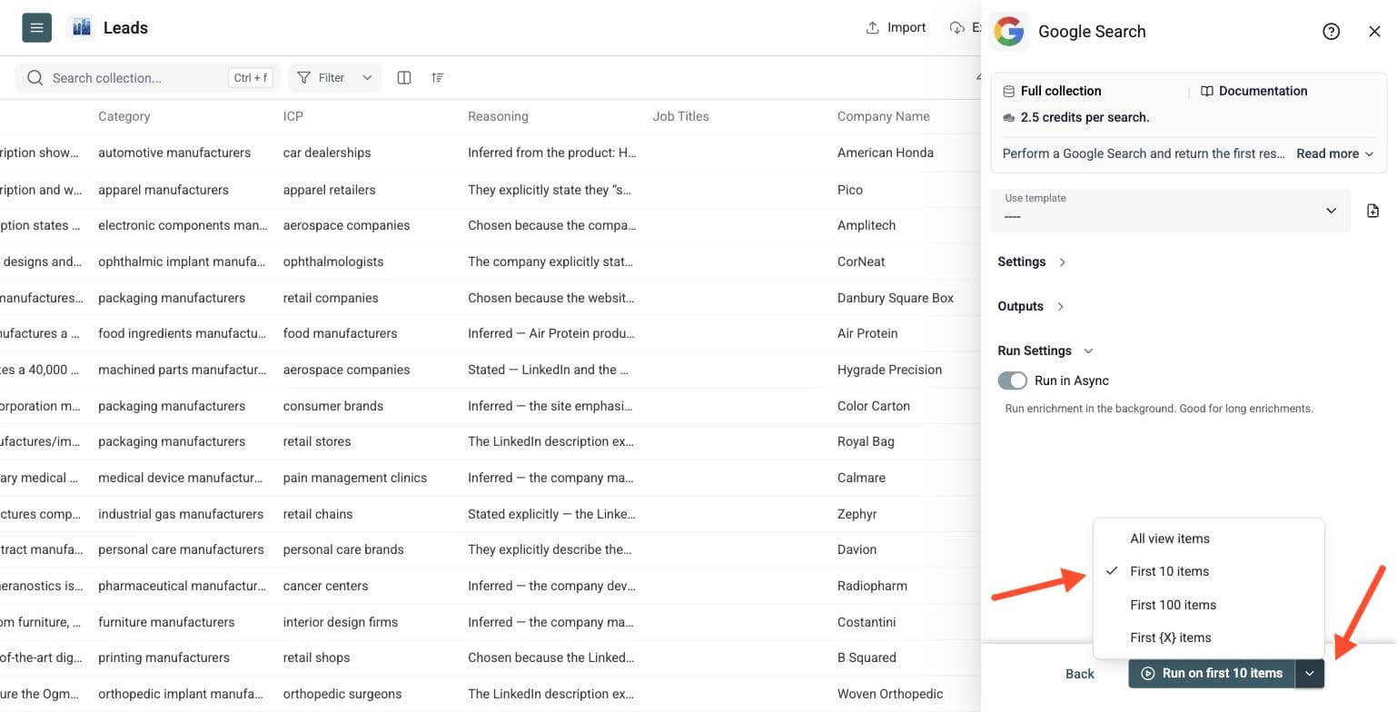Image resolution: width=1397 pixels, height=712 pixels.
Task: Click the Search collection input field
Action: [x=148, y=77]
